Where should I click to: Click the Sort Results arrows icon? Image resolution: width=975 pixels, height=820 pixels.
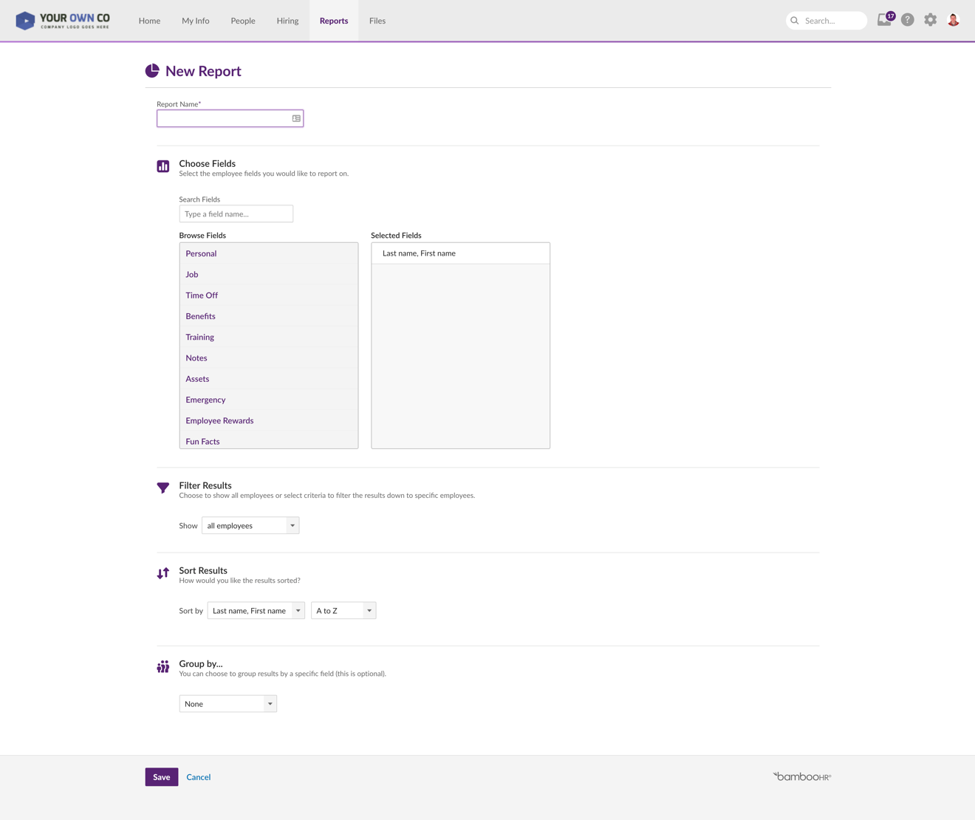point(163,573)
